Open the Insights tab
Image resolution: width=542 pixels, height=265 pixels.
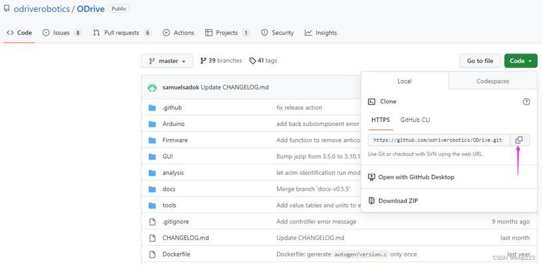click(x=321, y=32)
